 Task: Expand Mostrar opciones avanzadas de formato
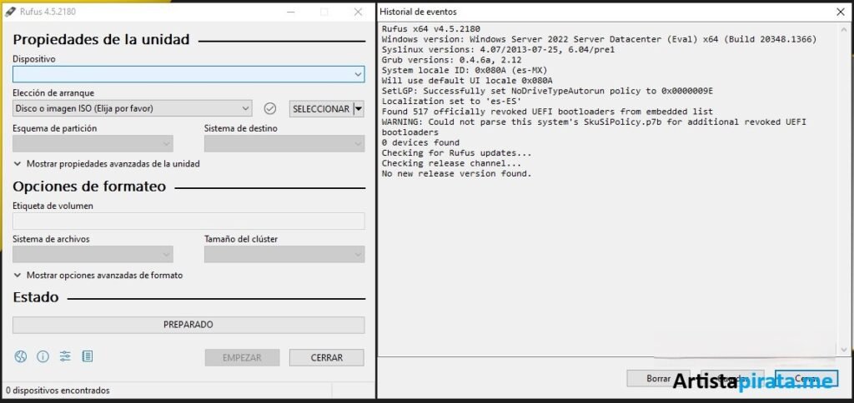click(x=98, y=276)
